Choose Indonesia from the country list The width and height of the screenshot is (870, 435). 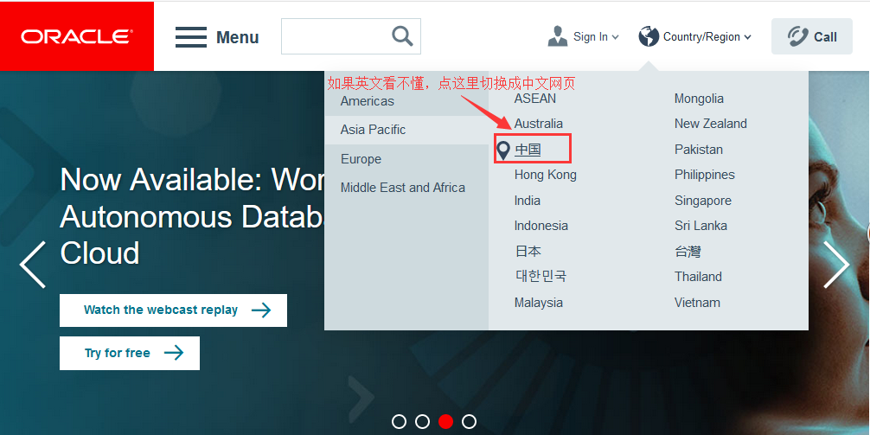541,226
